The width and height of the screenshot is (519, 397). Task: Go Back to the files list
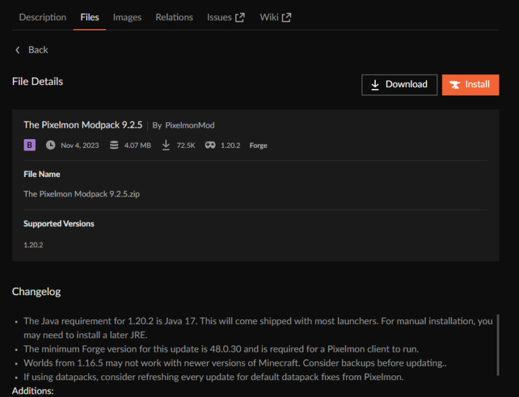coord(38,50)
